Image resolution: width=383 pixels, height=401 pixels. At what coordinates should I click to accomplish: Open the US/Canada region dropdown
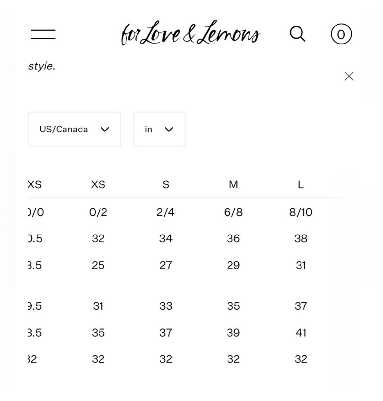tap(75, 129)
